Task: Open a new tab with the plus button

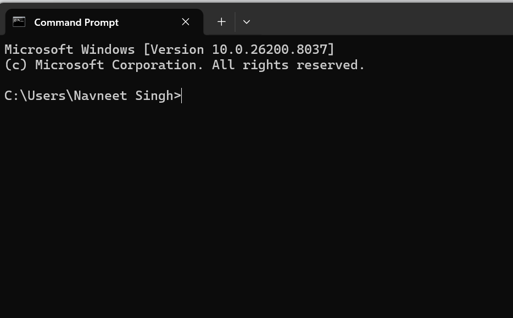Action: click(x=221, y=21)
